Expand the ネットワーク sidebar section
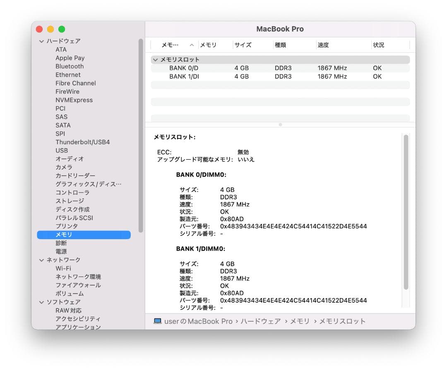The height and width of the screenshot is (371, 447). (41, 259)
